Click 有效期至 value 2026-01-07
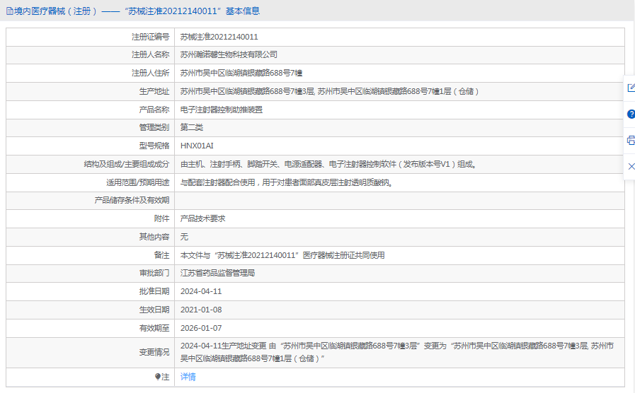 pos(201,328)
